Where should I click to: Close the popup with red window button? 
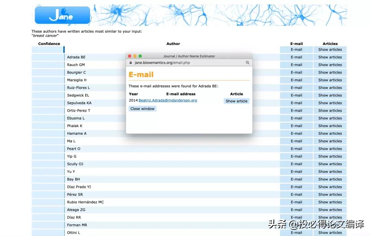pos(130,56)
